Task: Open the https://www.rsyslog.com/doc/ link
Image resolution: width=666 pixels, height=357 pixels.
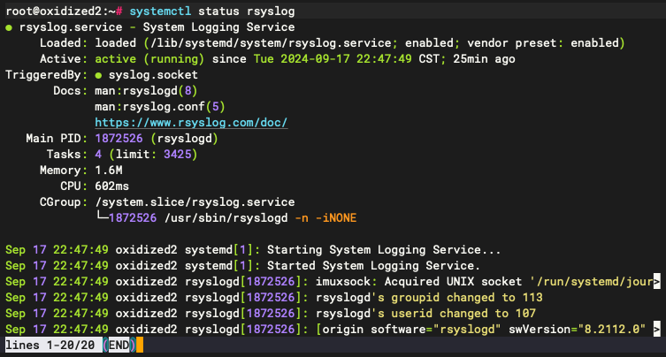Action: click(191, 123)
